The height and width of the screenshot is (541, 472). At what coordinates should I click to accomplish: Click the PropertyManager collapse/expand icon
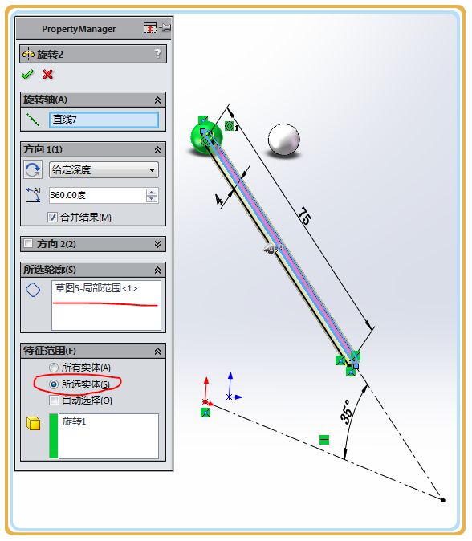pyautogui.click(x=150, y=27)
